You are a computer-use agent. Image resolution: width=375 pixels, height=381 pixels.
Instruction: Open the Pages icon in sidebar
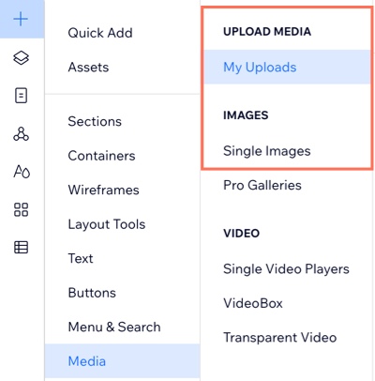coord(21,96)
